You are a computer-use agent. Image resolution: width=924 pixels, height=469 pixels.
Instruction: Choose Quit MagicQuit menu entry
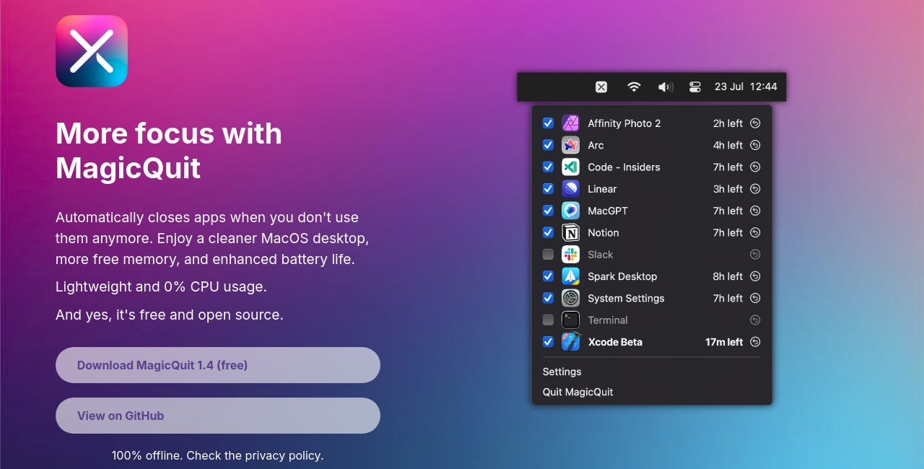click(578, 392)
